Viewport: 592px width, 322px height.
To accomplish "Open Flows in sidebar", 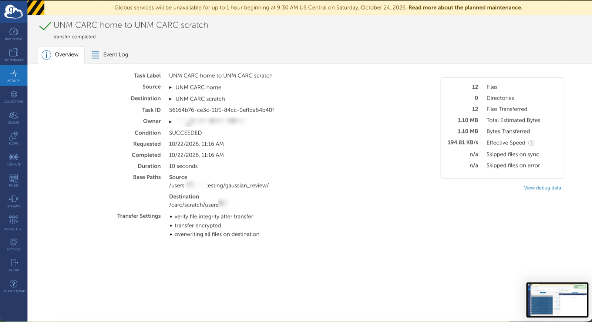I will tap(14, 139).
